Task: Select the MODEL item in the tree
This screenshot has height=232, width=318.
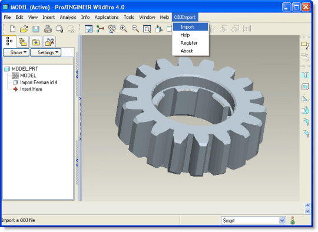Action: 24,75
